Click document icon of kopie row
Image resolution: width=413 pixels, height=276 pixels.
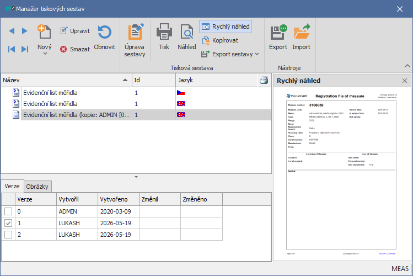[16, 115]
